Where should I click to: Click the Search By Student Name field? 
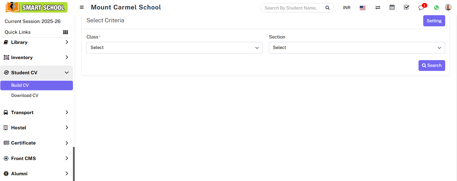pos(291,8)
